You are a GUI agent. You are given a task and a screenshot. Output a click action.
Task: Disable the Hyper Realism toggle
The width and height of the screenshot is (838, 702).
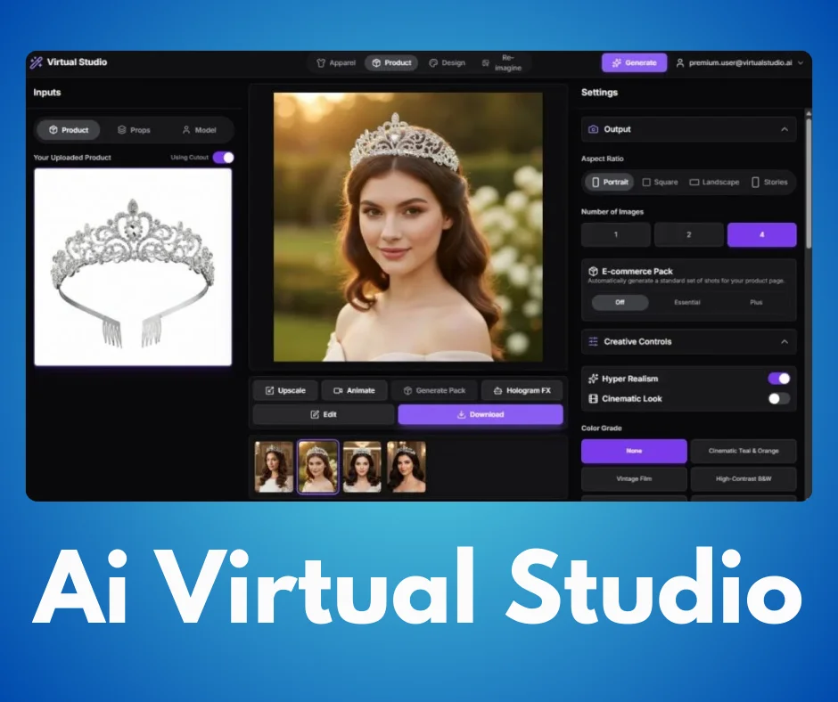coord(778,379)
